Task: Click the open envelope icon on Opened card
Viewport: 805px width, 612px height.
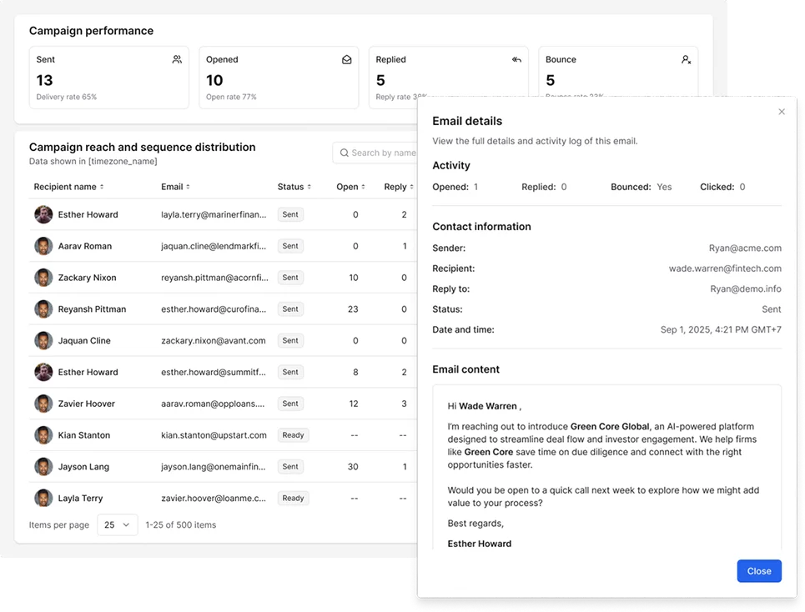Action: click(346, 60)
